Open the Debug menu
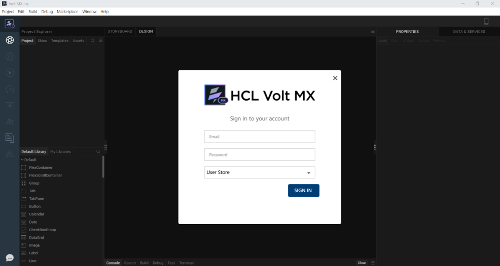This screenshot has width=500, height=266. tap(47, 12)
